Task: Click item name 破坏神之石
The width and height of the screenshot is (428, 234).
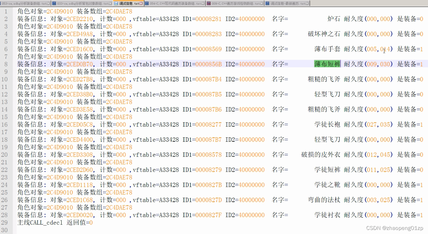Action: [324, 34]
